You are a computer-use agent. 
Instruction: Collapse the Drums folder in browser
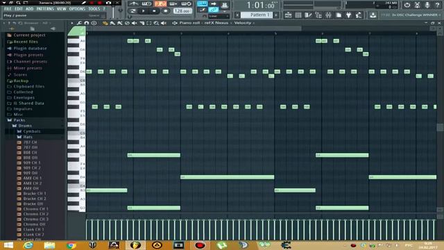point(25,126)
